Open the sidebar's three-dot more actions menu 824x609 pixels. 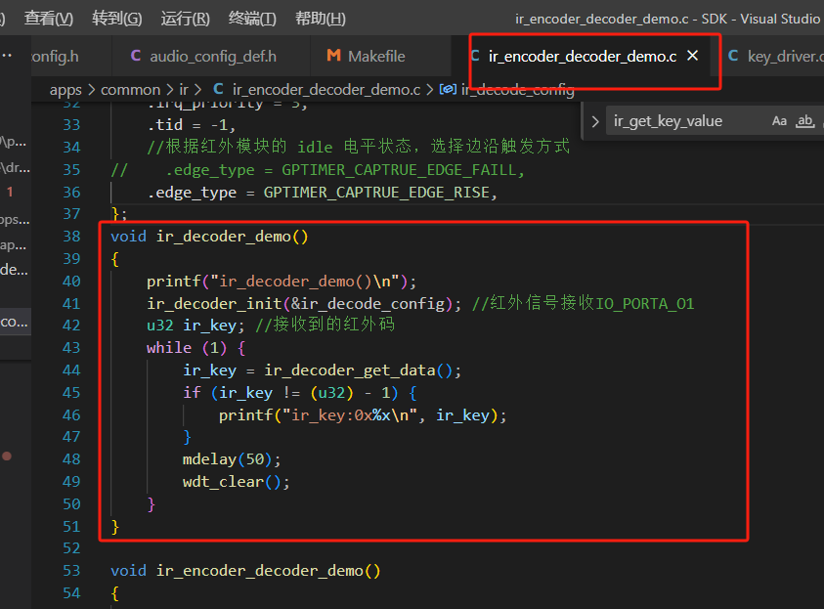[6, 55]
